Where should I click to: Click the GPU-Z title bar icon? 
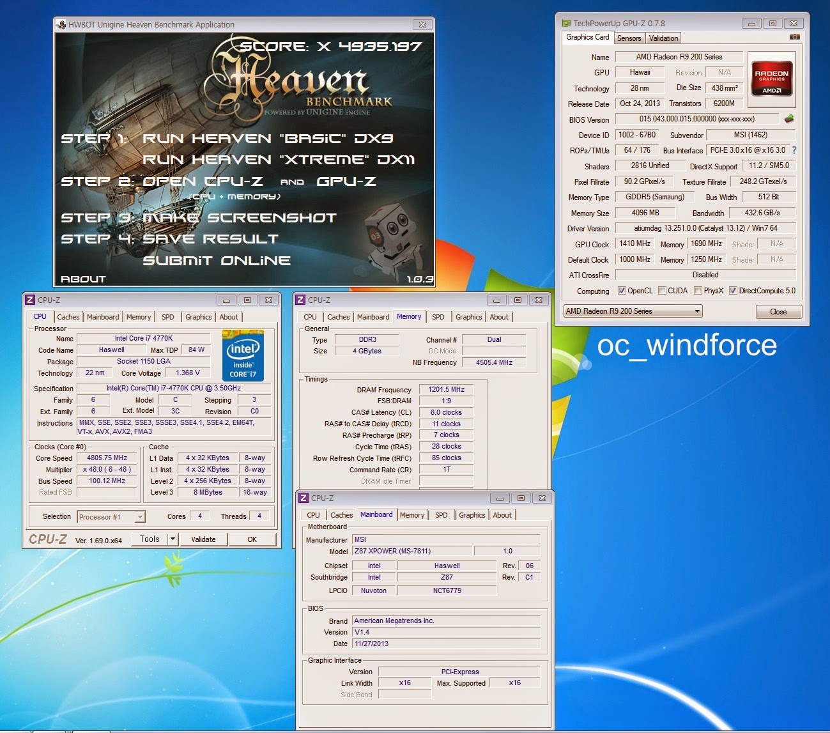point(565,23)
